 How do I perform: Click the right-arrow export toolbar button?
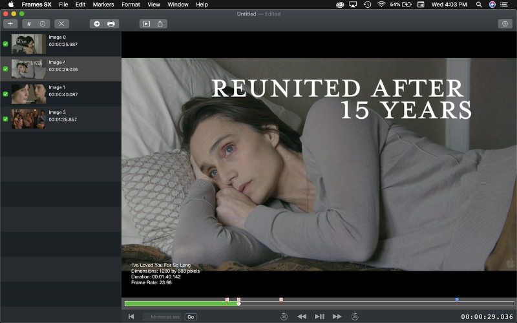pos(97,24)
